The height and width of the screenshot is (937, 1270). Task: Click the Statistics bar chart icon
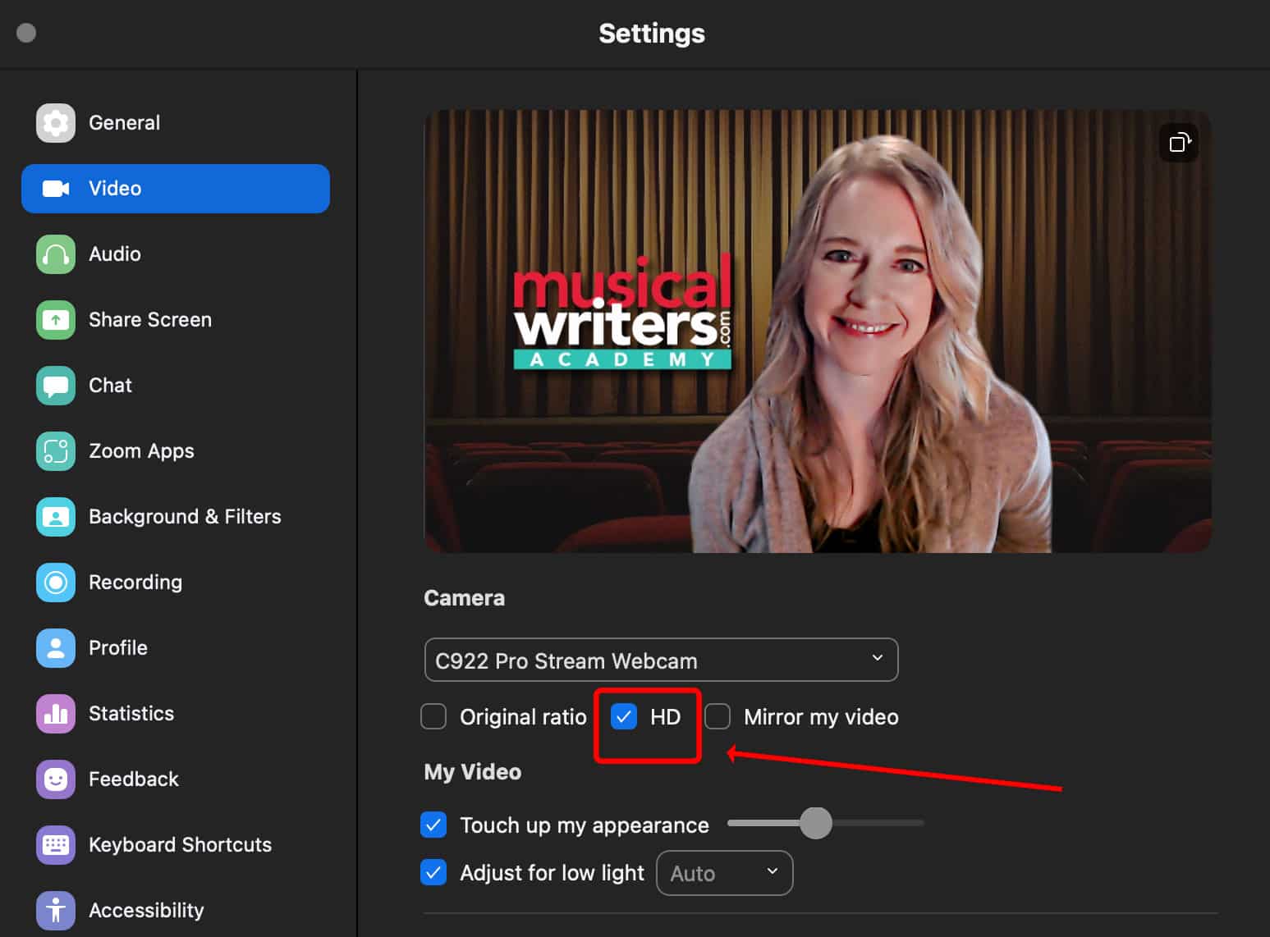[x=56, y=714]
